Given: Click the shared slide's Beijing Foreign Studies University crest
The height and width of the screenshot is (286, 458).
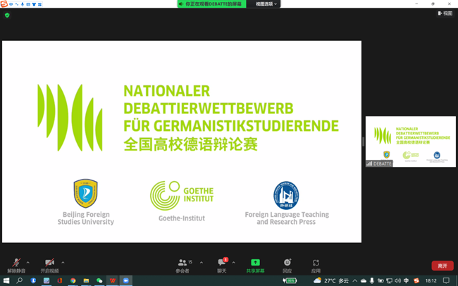Looking at the screenshot, I should (x=85, y=194).
